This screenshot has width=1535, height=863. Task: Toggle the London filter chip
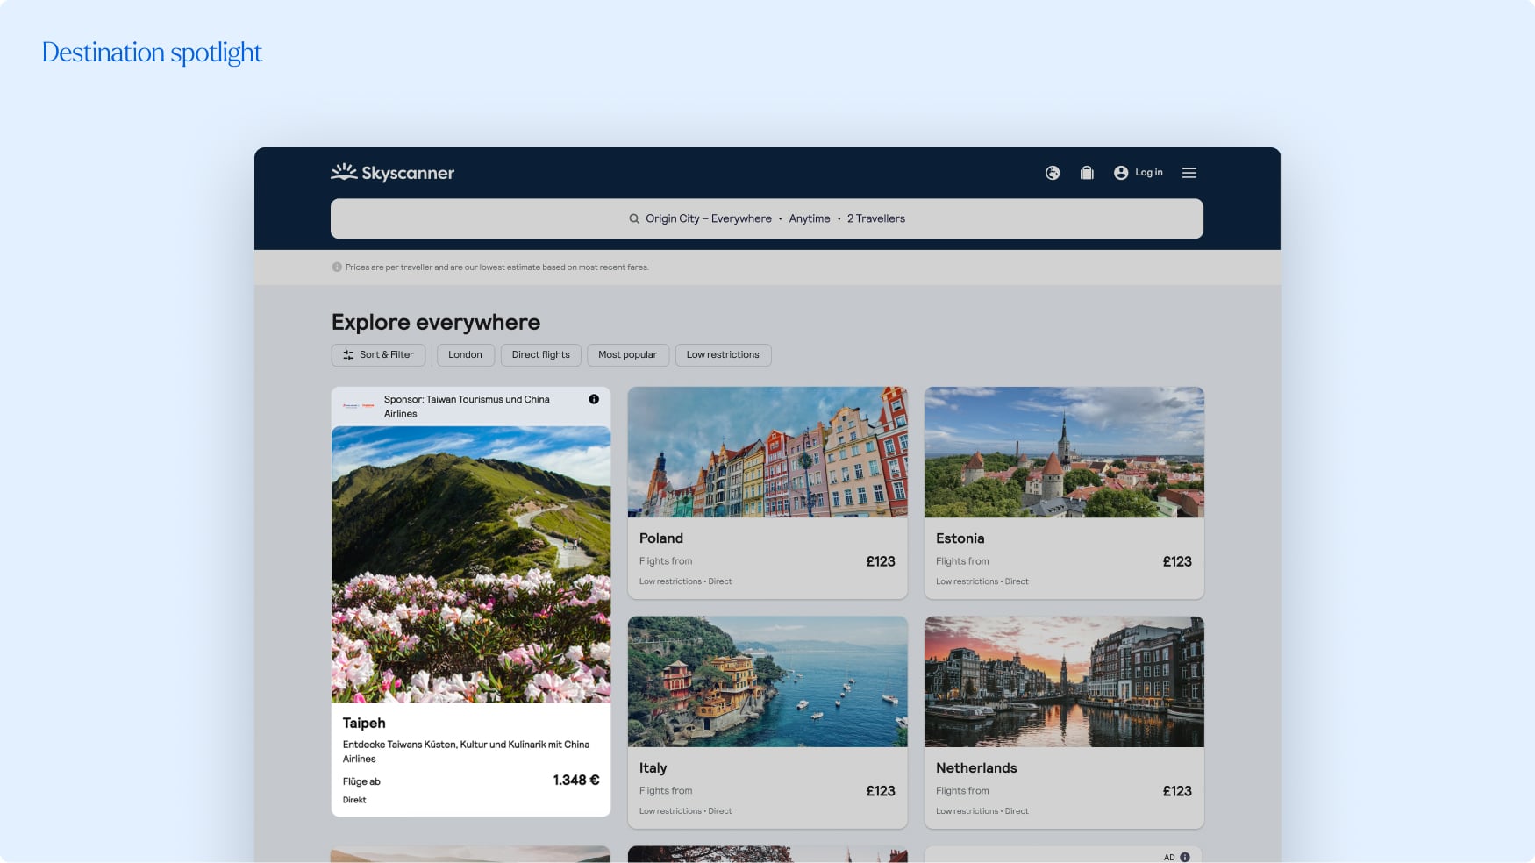(465, 355)
